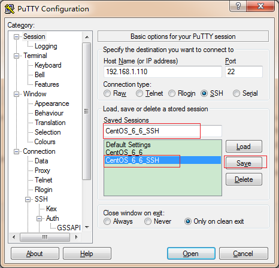Close the PuTTY Configuration window

coord(260,6)
